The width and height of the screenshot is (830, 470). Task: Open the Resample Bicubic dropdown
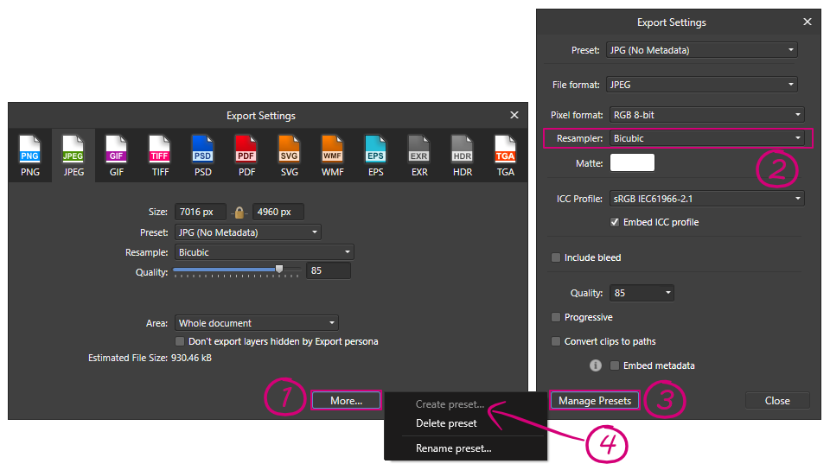pyautogui.click(x=265, y=252)
